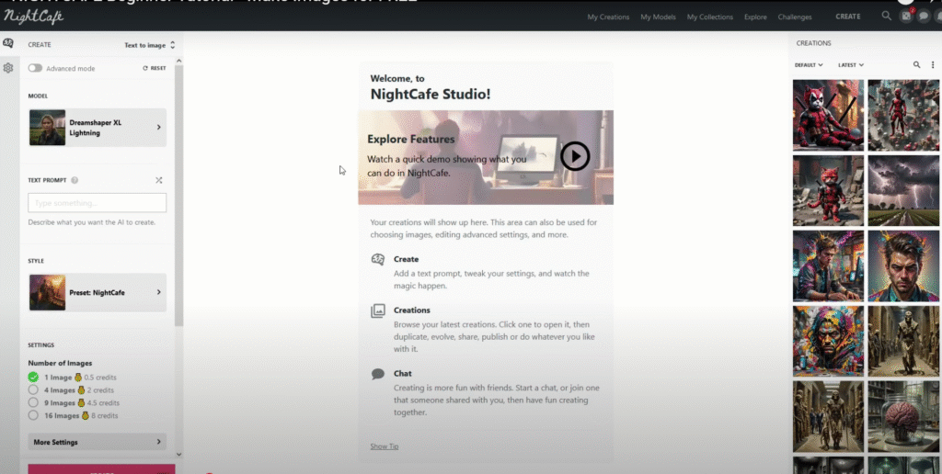Open the dice icon with red badge
The width and height of the screenshot is (942, 474).
pyautogui.click(x=906, y=17)
